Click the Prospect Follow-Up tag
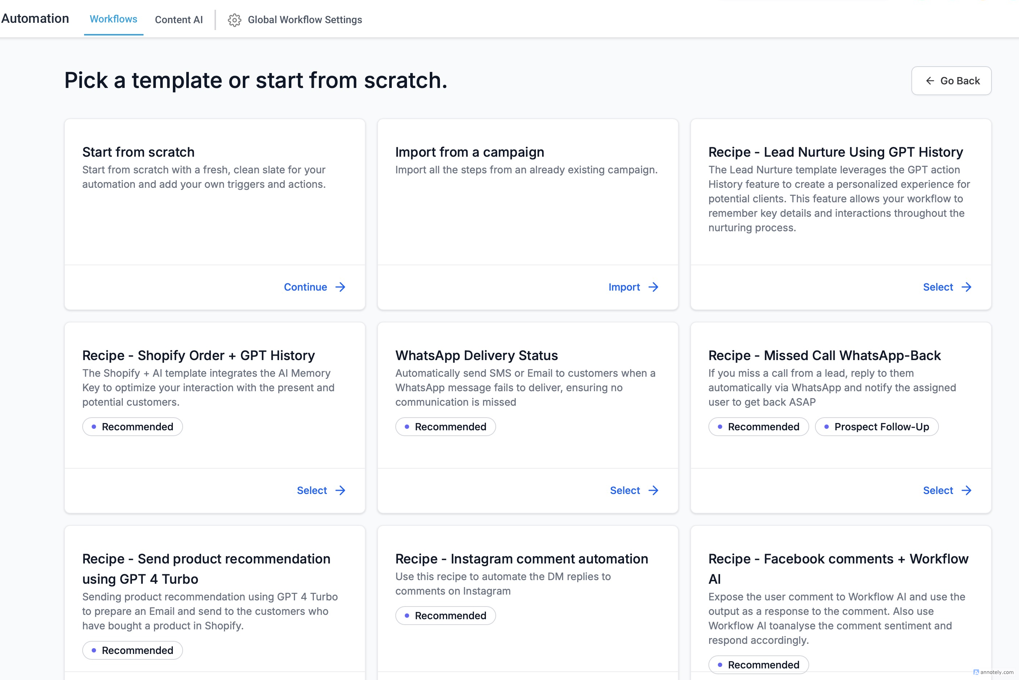This screenshot has height=680, width=1019. (877, 427)
